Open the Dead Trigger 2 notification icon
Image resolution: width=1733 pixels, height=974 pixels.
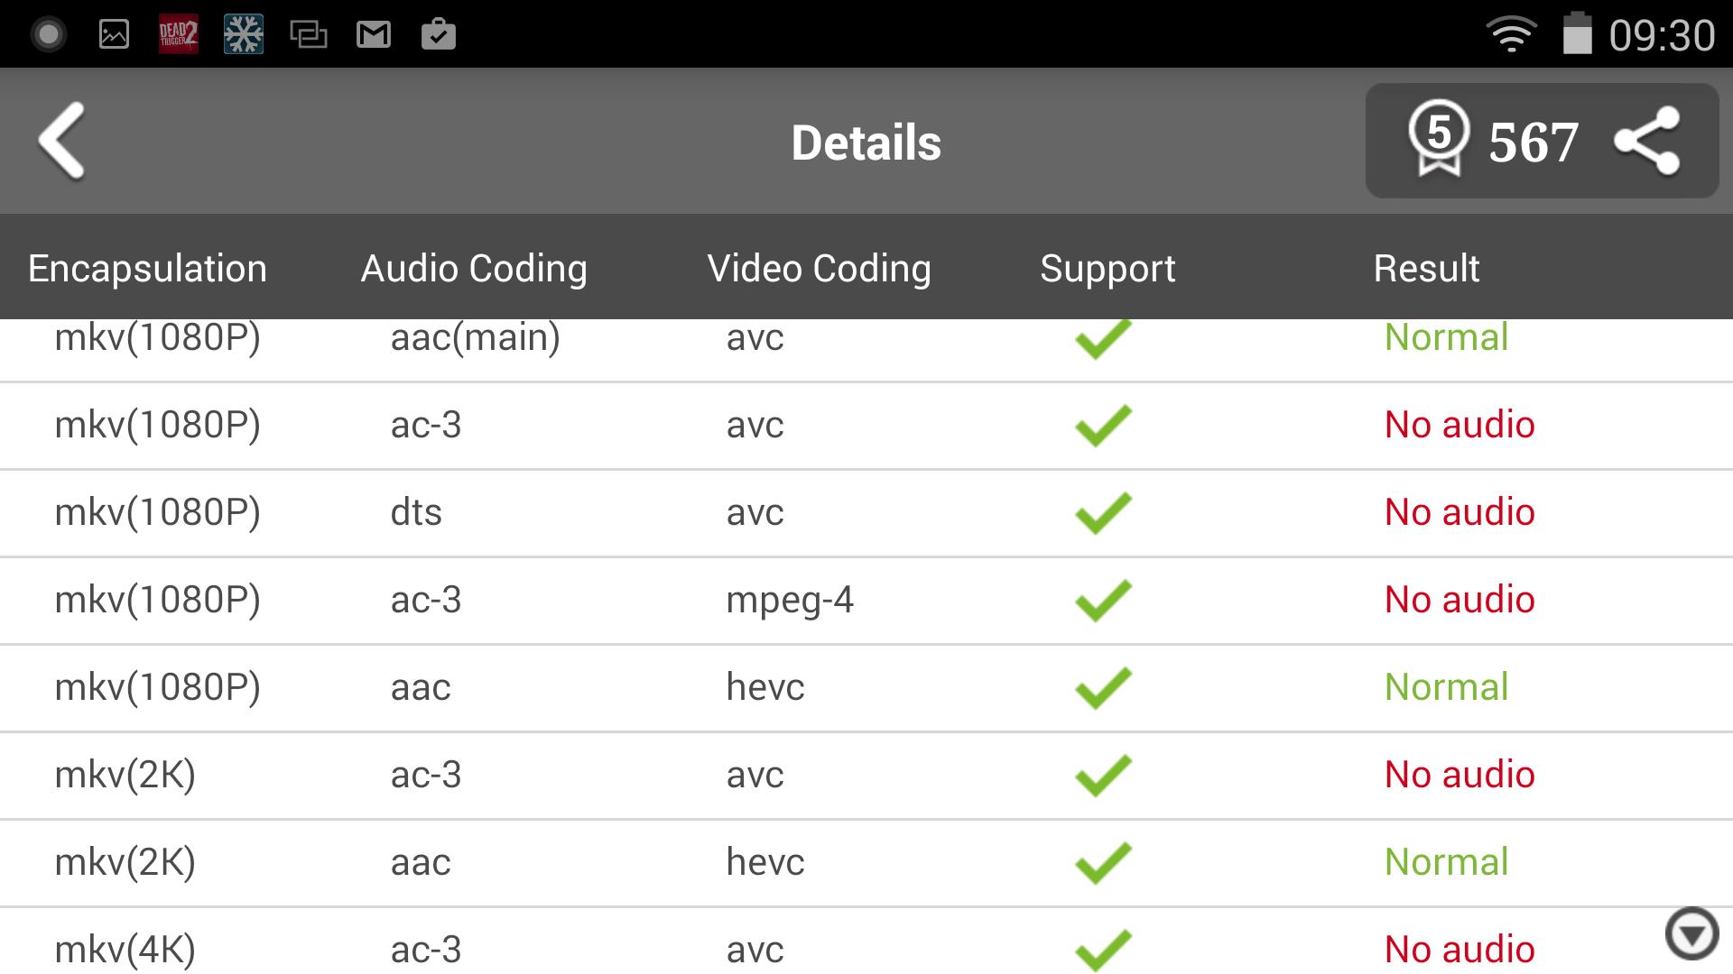pos(178,34)
